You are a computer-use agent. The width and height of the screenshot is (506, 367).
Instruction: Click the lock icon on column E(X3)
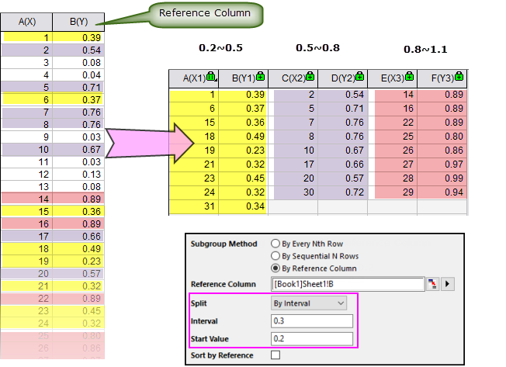coord(409,77)
